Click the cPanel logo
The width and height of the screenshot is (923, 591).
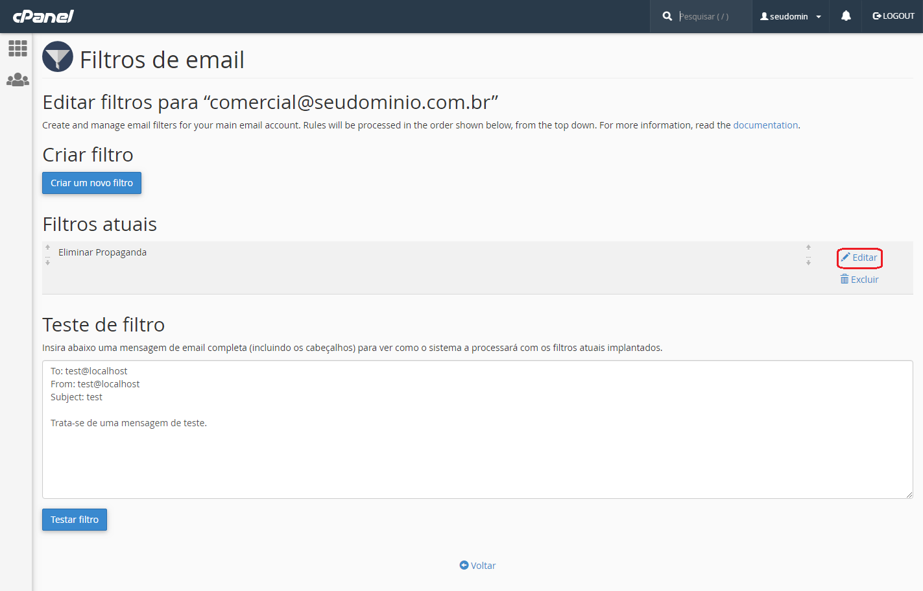tap(43, 16)
